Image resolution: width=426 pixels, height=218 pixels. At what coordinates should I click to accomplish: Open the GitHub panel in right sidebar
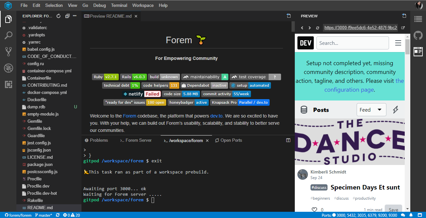click(x=418, y=35)
